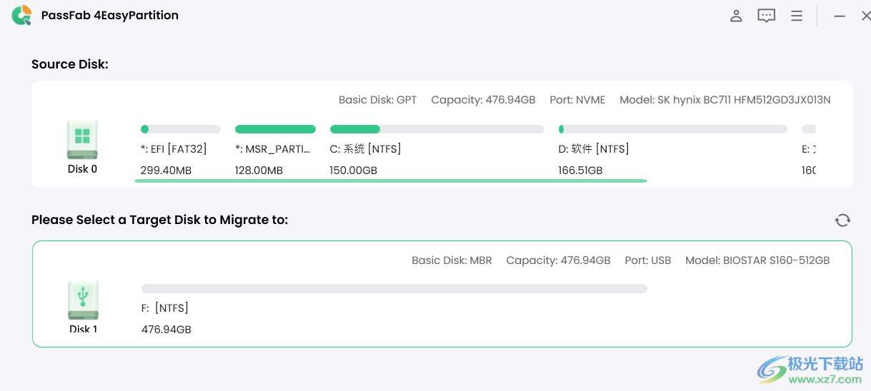Open the user account icon
Image resolution: width=871 pixels, height=391 pixels.
coord(736,16)
